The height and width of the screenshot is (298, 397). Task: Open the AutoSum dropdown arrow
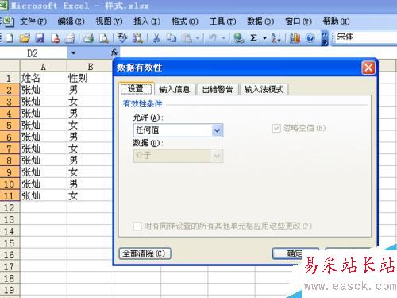[x=264, y=38]
